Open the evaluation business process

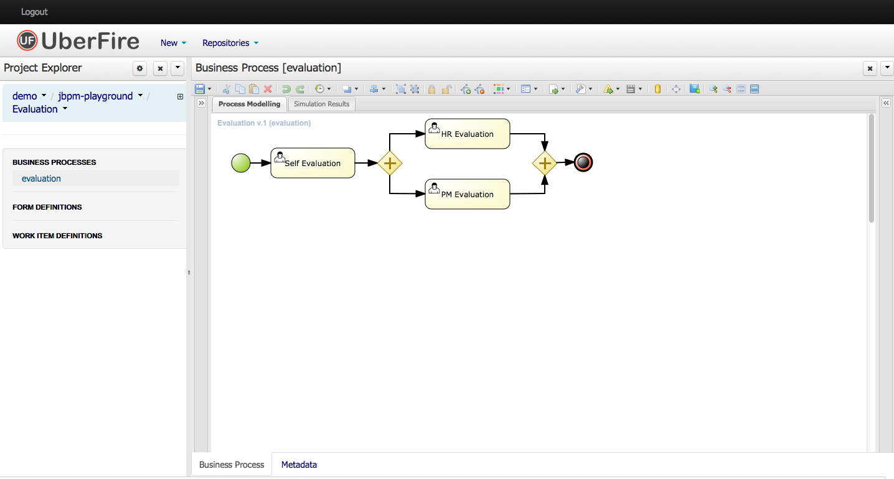click(41, 179)
